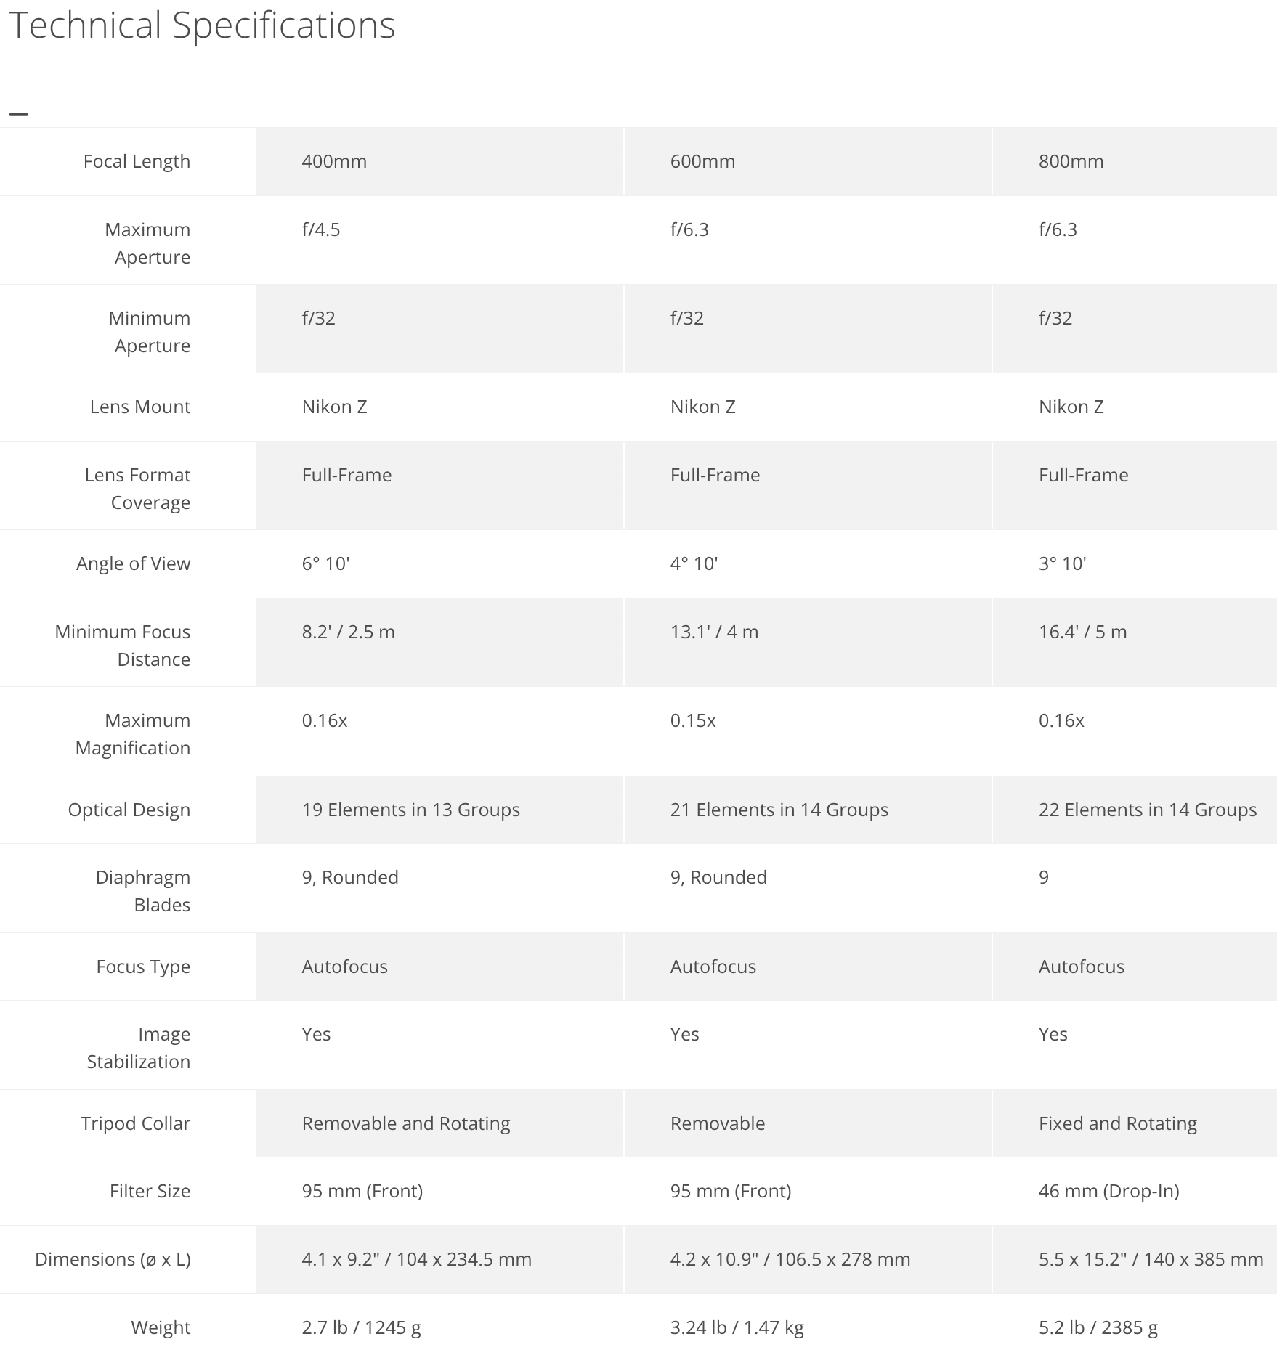Click the 22 Elements in 14 Groups cell
Screen dimensions: 1277x1355
pos(1147,810)
